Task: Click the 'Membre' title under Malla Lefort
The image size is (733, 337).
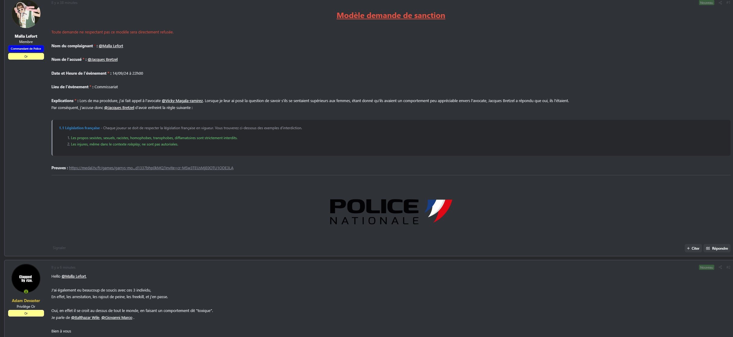Action: 26,42
